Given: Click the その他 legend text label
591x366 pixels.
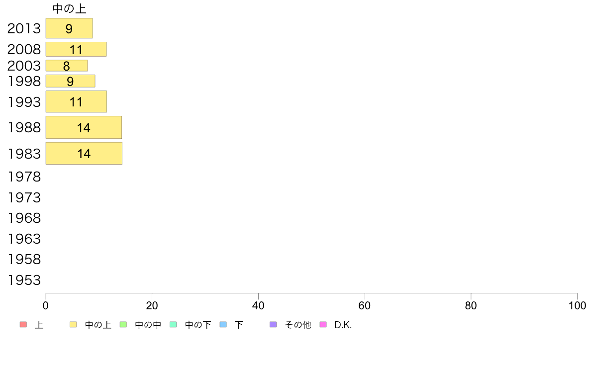Looking at the screenshot, I should click(298, 325).
